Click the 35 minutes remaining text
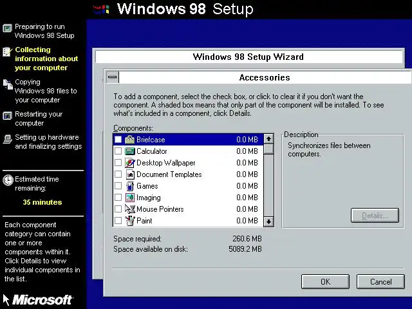 (x=42, y=202)
